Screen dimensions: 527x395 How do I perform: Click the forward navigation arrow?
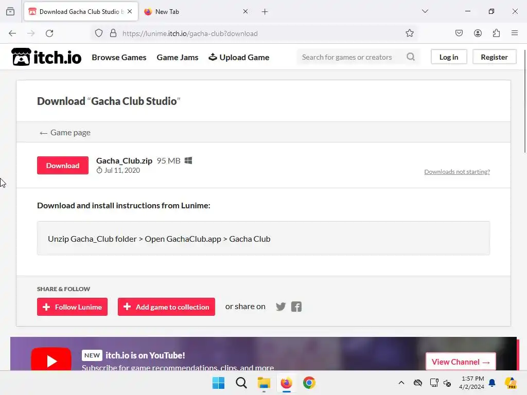[31, 33]
